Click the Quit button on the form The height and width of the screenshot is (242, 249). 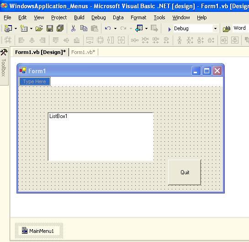point(185,172)
